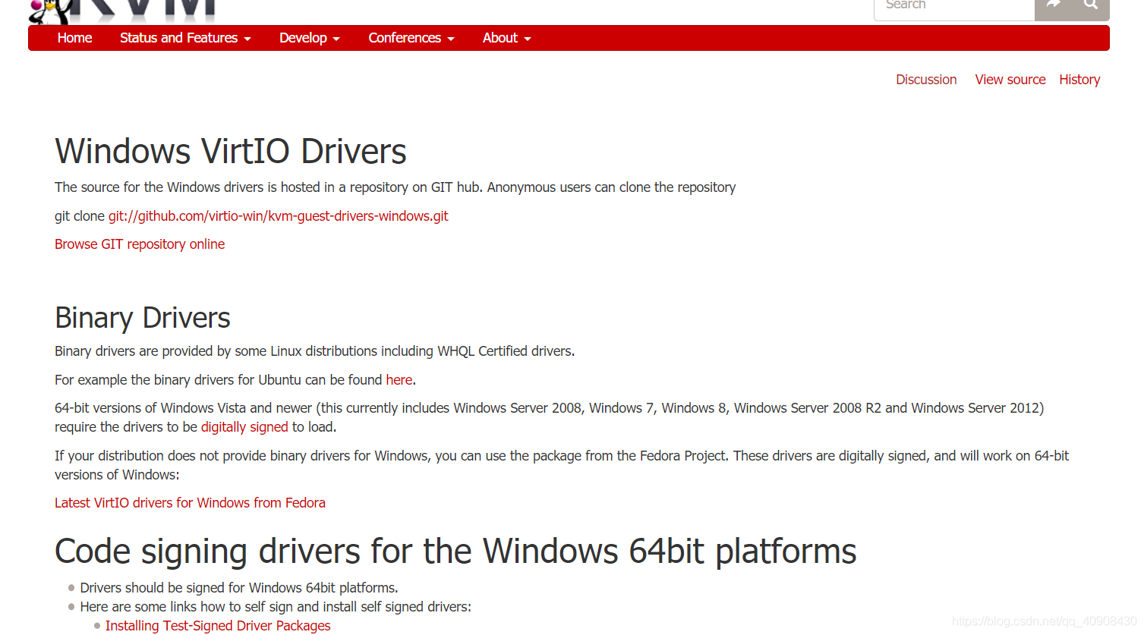Click the go arrow icon beside search
The height and width of the screenshot is (635, 1144).
point(1054,5)
